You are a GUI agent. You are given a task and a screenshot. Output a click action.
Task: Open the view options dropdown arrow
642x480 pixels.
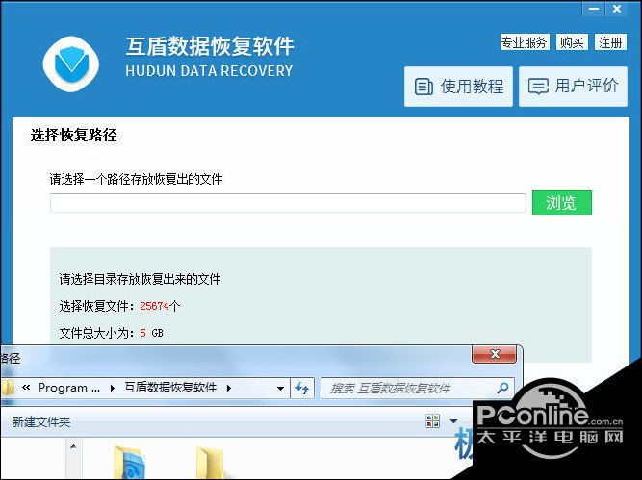tap(453, 421)
